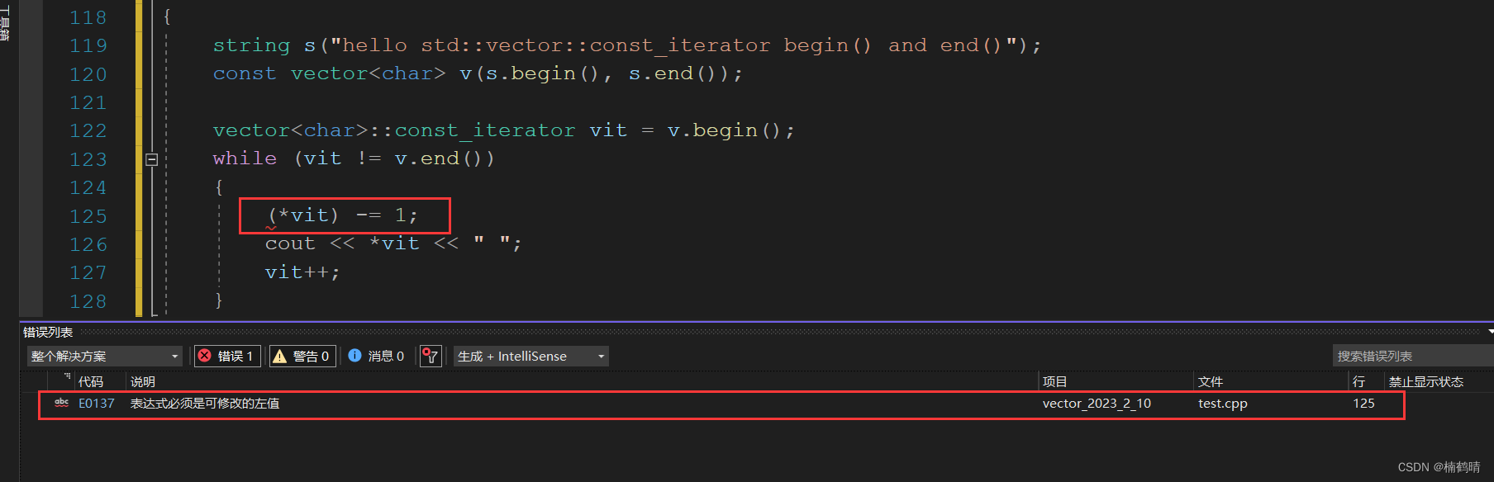Open the E0137 error code link
Image resolution: width=1494 pixels, height=482 pixels.
96,404
